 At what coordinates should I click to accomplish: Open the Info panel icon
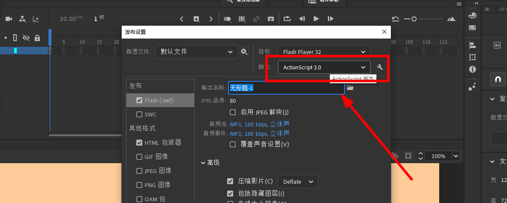(x=472, y=69)
